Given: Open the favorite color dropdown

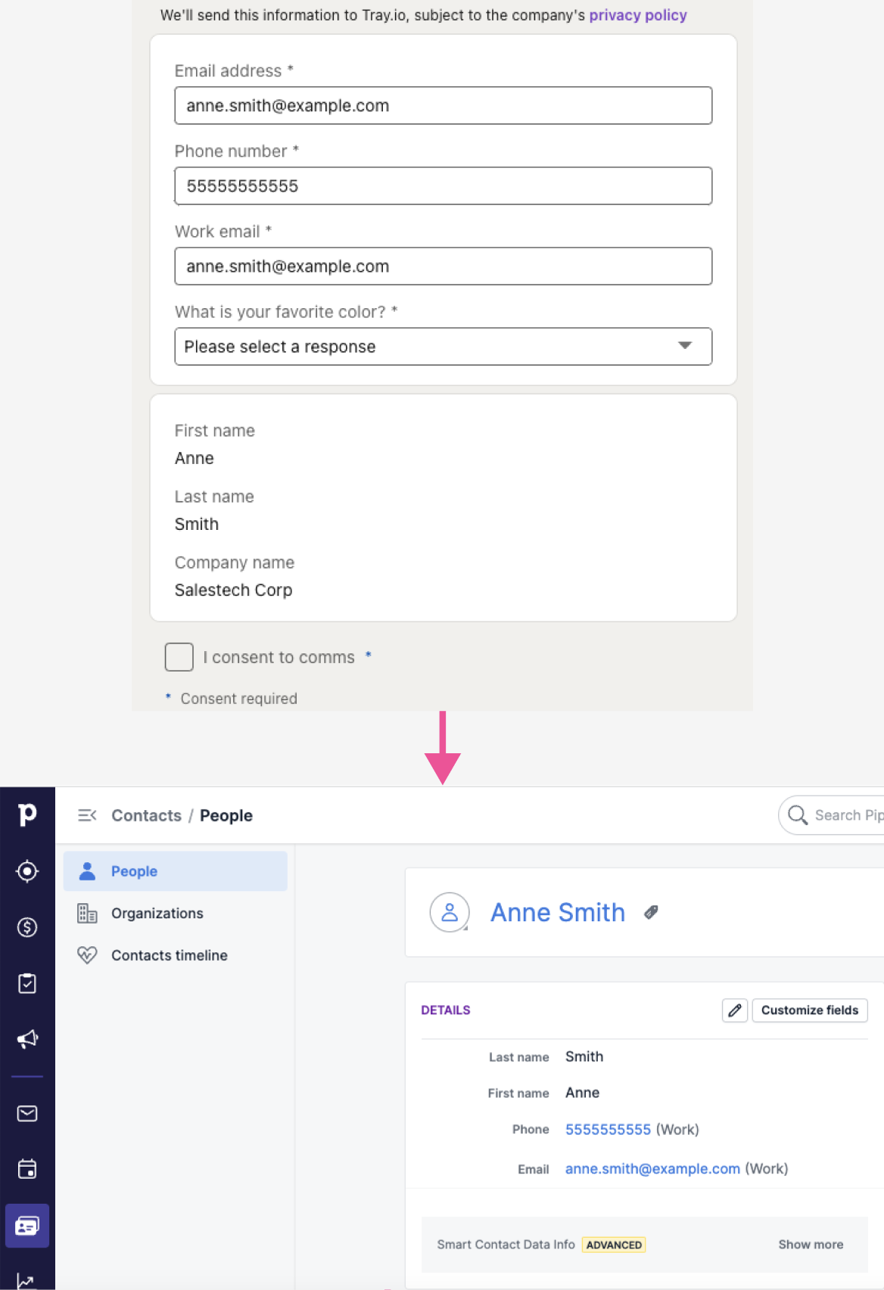Looking at the screenshot, I should (443, 347).
